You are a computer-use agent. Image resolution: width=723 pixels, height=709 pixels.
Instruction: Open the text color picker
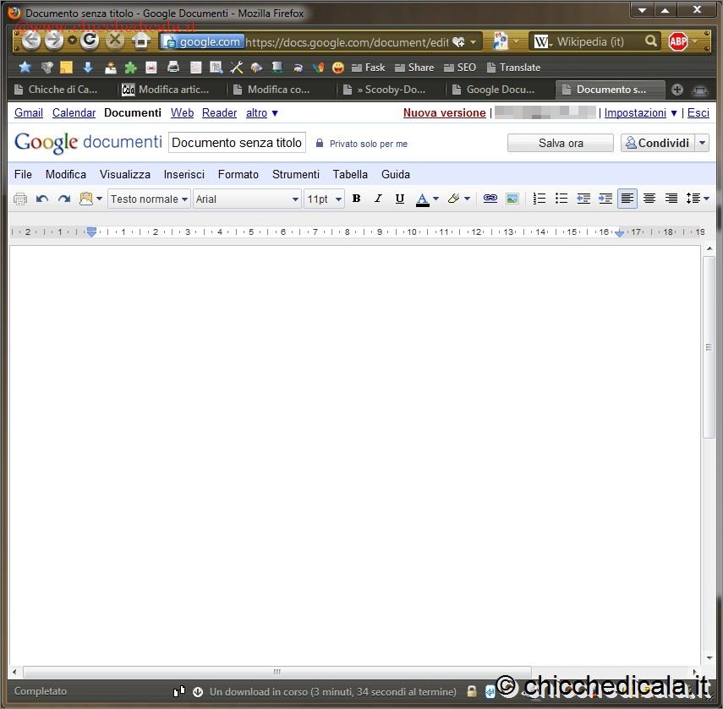[x=427, y=199]
